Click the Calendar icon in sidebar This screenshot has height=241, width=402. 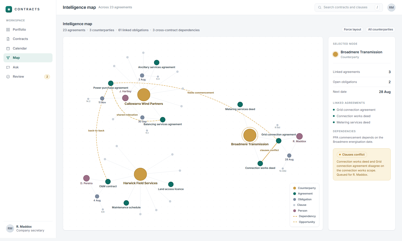(8, 49)
